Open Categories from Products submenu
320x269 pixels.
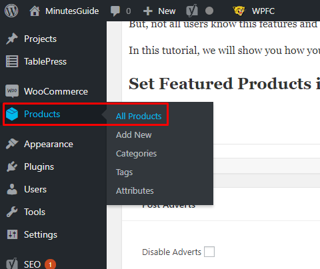pyautogui.click(x=136, y=154)
